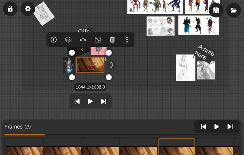Select the 'Gifs' text label
The height and width of the screenshot is (155, 244).
click(x=84, y=31)
